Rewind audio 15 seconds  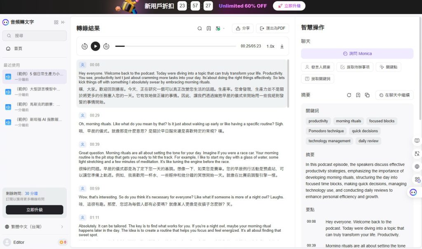(84, 46)
